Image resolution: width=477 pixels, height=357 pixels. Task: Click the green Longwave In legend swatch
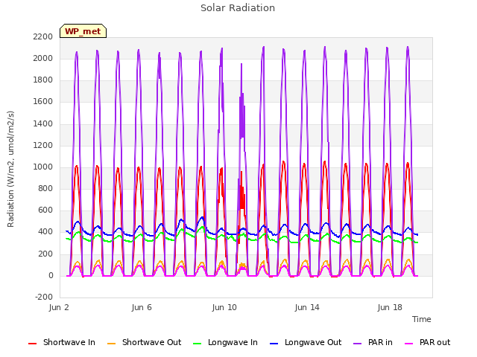(197, 344)
